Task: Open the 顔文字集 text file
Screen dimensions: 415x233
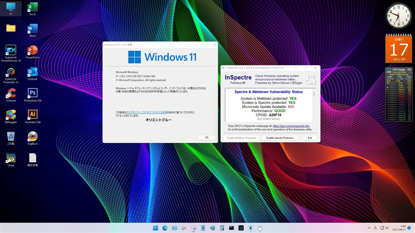Action: 32,160
